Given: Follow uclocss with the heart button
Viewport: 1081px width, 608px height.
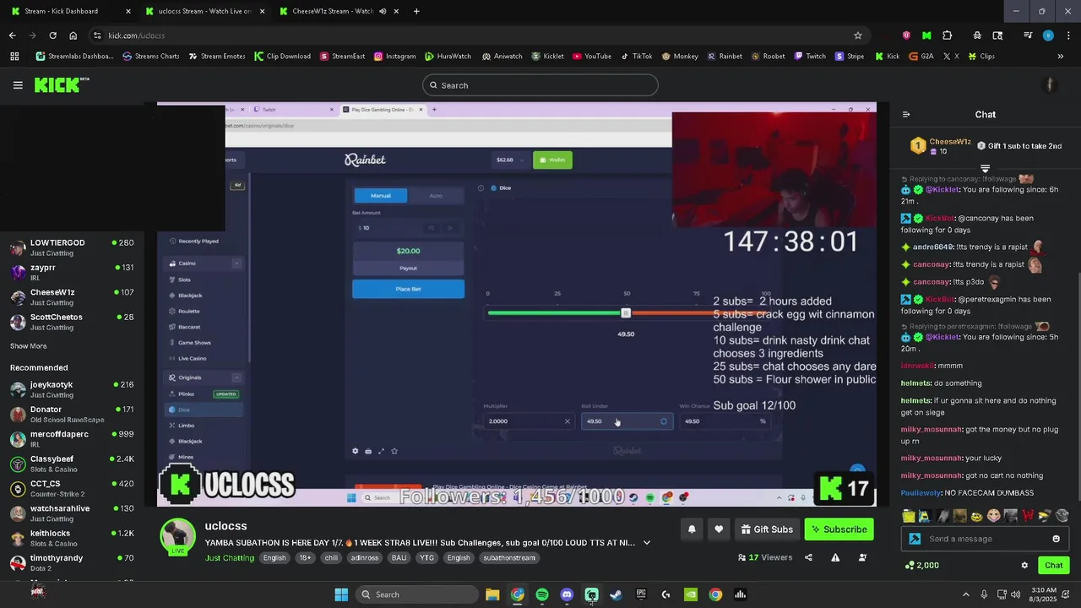Looking at the screenshot, I should pyautogui.click(x=719, y=529).
